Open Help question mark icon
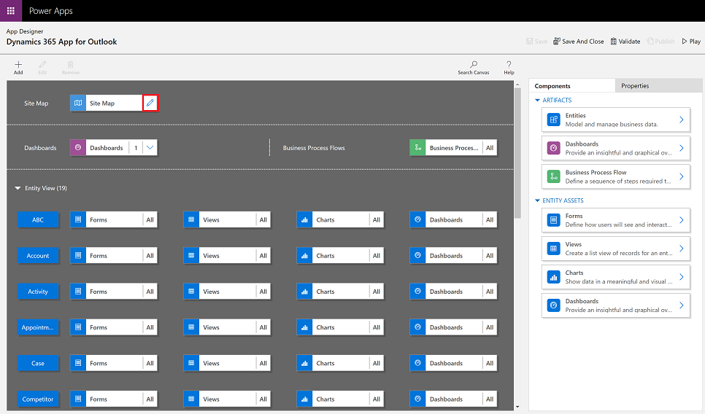This screenshot has width=705, height=414. (x=509, y=64)
